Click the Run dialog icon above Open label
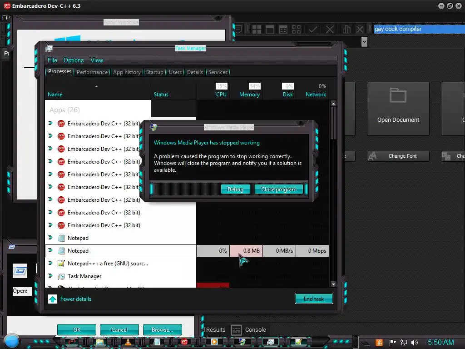This screenshot has width=465, height=349. pyautogui.click(x=20, y=271)
